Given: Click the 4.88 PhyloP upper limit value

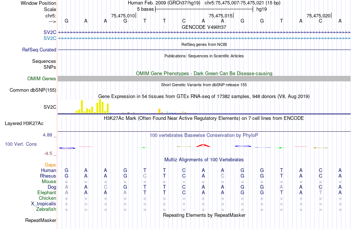Looking at the screenshot, I should 47,135.
